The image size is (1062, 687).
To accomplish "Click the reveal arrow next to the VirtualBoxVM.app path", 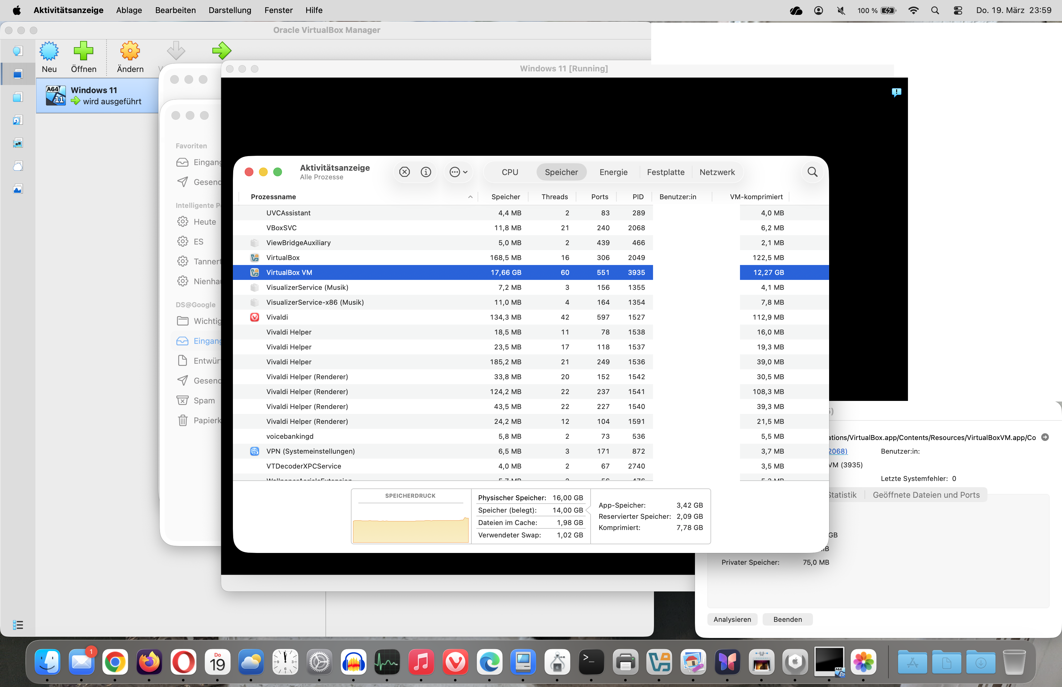I will click(1045, 437).
